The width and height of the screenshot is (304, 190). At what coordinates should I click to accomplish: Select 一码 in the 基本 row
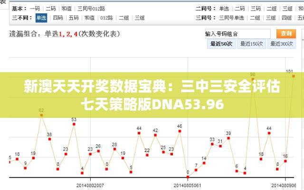(x=35, y=9)
